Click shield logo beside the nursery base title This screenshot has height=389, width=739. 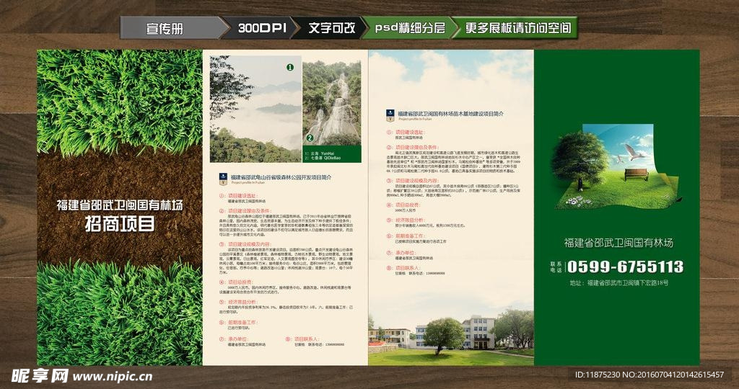pos(390,115)
